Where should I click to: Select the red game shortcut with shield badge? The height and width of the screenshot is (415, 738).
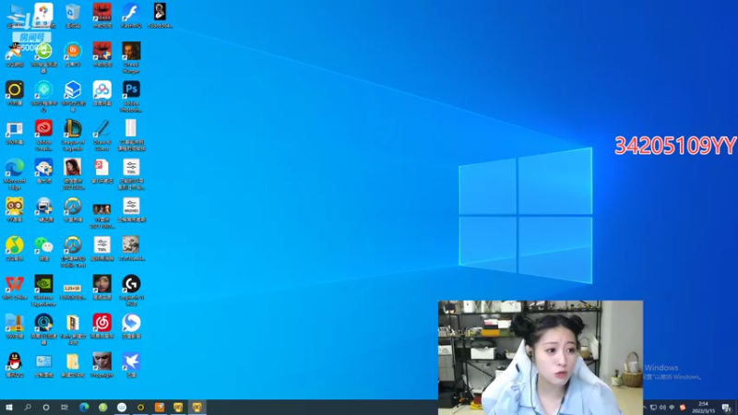click(x=102, y=54)
